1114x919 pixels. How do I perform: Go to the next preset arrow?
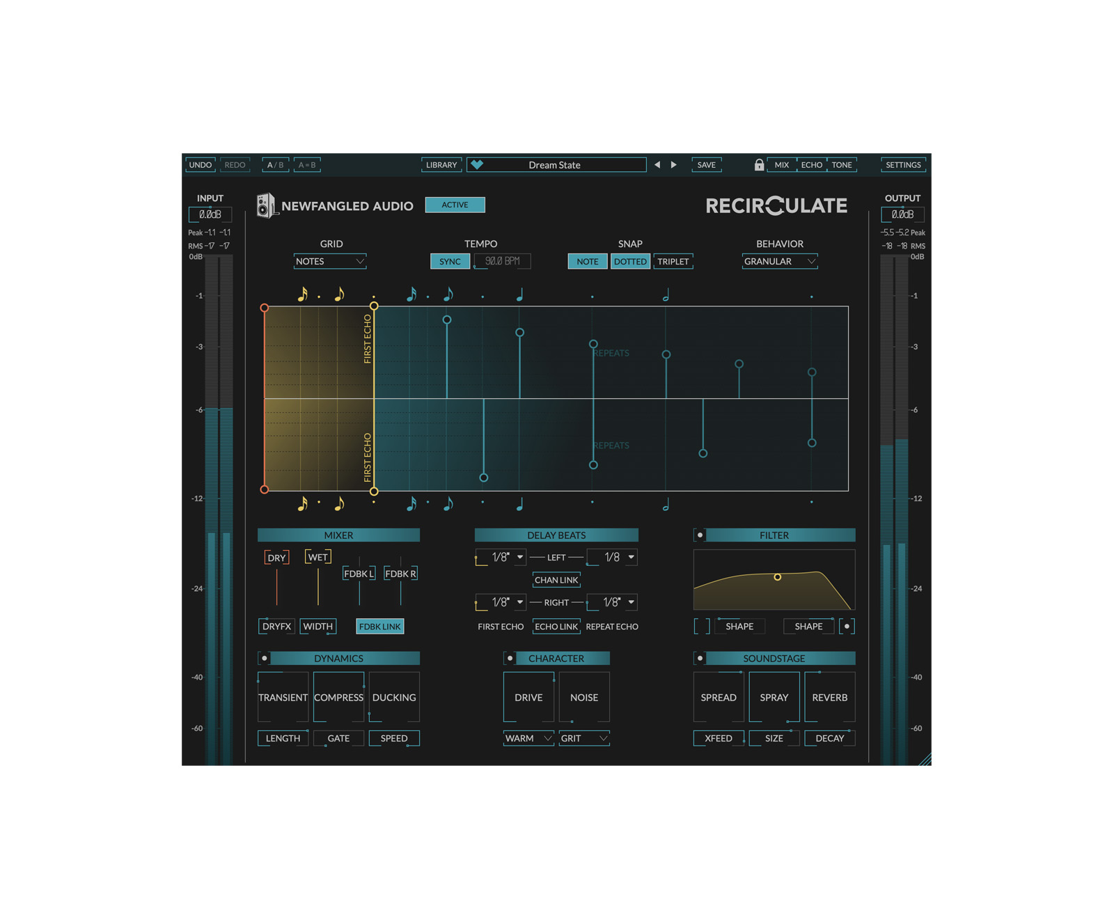point(673,165)
